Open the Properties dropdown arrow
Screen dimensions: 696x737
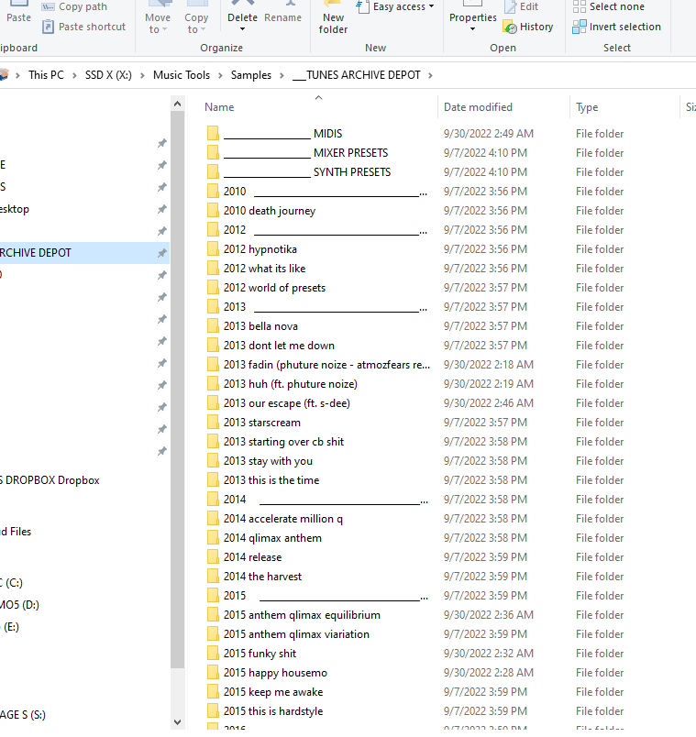(472, 29)
